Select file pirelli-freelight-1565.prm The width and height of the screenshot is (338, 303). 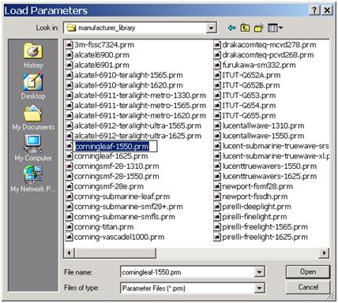265,227
